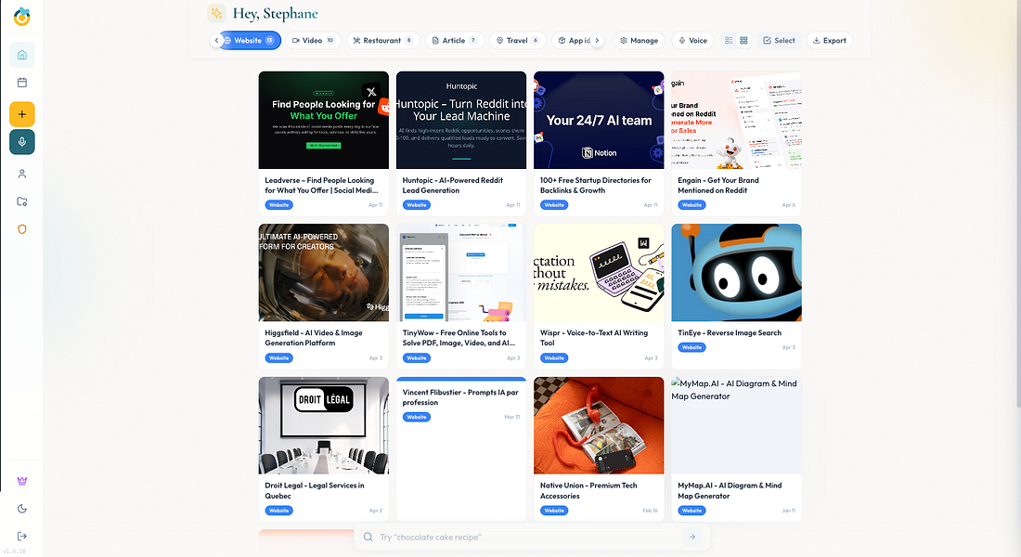This screenshot has width=1021, height=557.
Task: Open the TinyWow card thumbnail
Action: (461, 272)
